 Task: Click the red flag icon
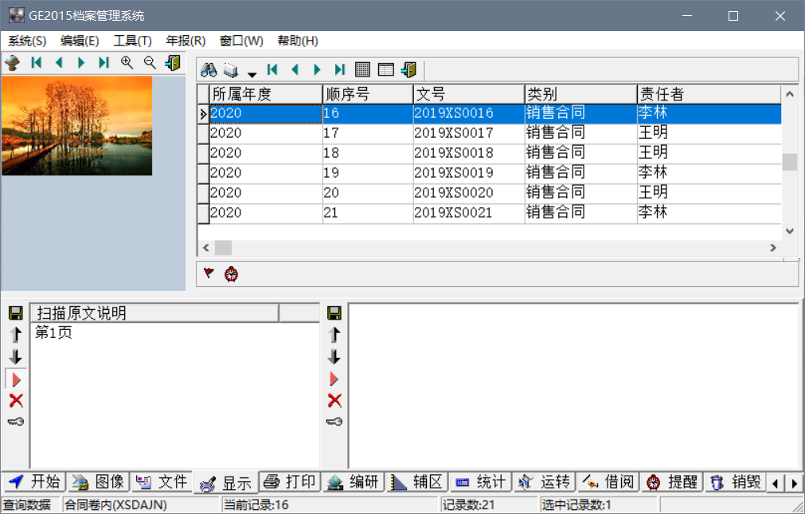click(x=209, y=273)
